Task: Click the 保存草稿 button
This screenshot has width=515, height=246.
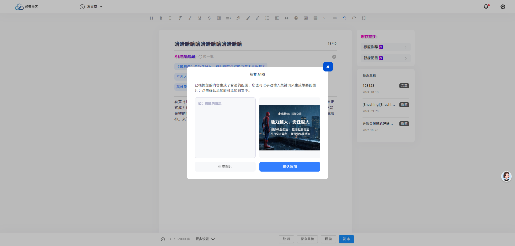Action: pos(307,239)
